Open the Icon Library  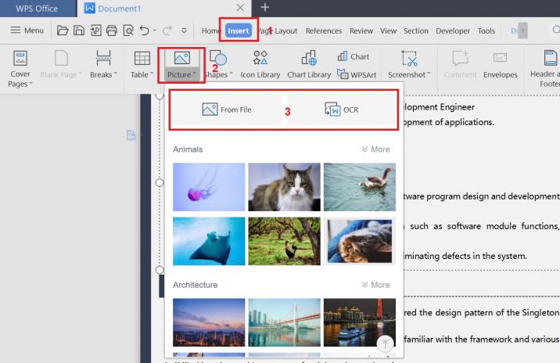260,64
